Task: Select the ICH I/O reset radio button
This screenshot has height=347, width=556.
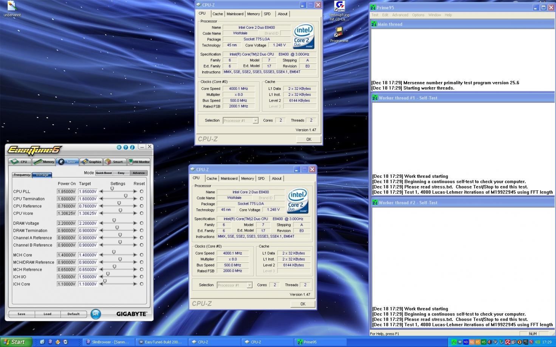Action: 142,277
